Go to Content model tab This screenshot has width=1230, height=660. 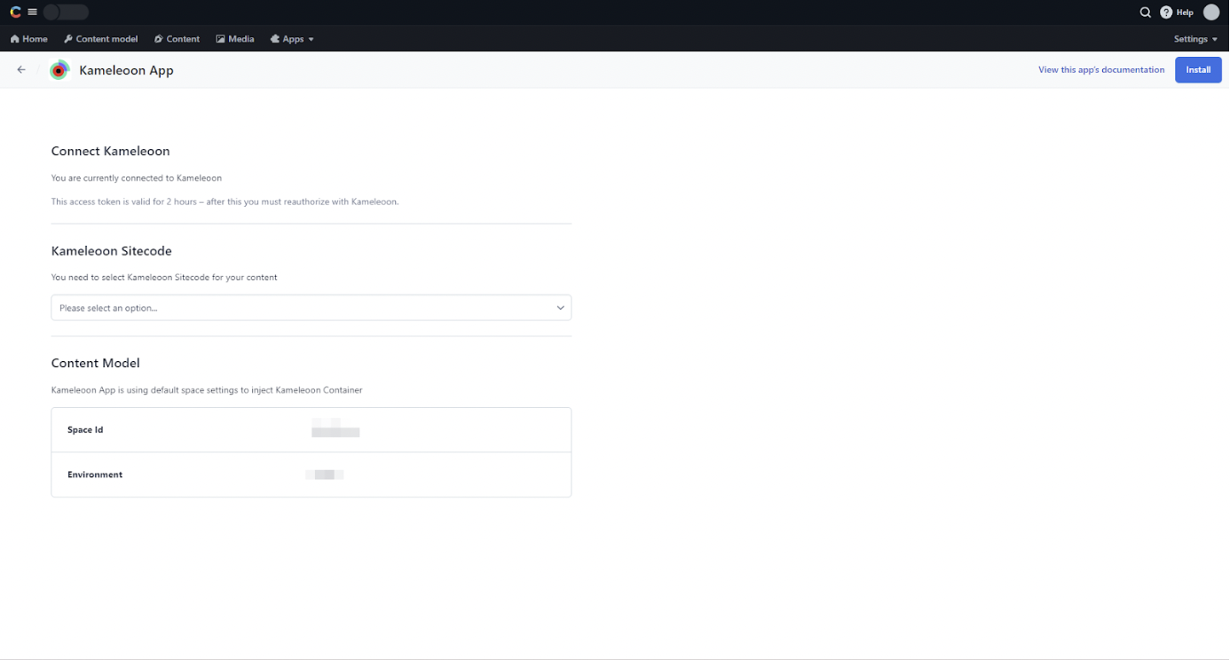[x=100, y=39]
